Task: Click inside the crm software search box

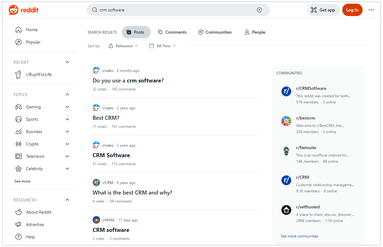Action: (176, 10)
